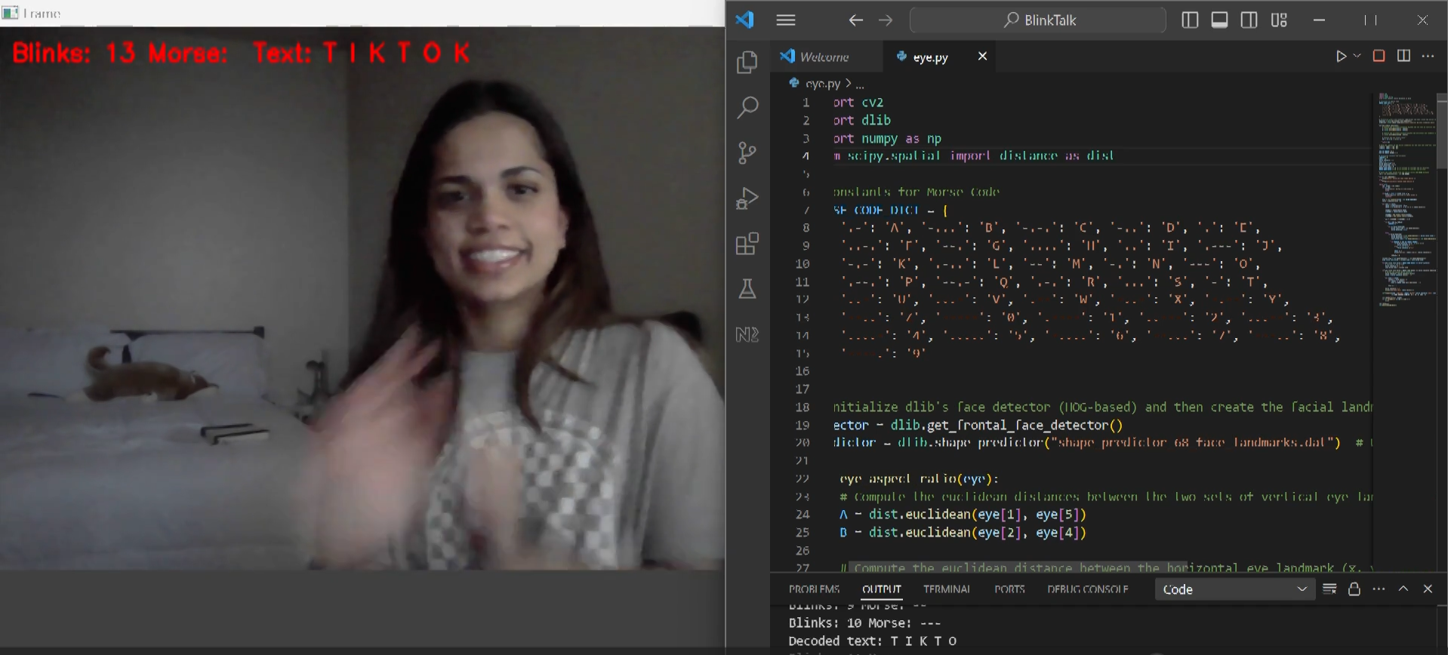Click the 'Decoded text: T I K T O' output line
This screenshot has height=655, width=1448.
pyautogui.click(x=873, y=641)
